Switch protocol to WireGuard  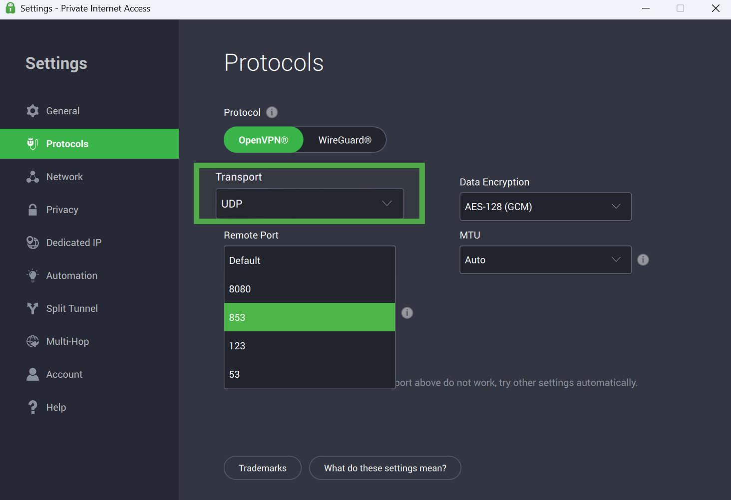(x=345, y=140)
